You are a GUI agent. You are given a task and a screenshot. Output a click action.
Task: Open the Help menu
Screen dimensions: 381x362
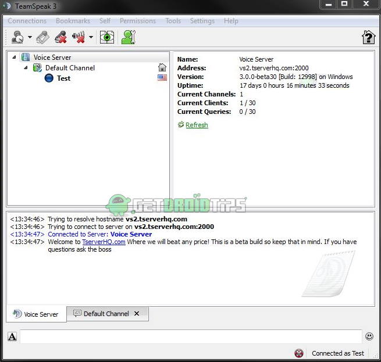[x=231, y=21]
